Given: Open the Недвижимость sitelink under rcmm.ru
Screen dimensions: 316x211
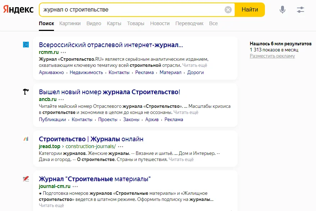Looking at the screenshot, I should pos(86,72).
